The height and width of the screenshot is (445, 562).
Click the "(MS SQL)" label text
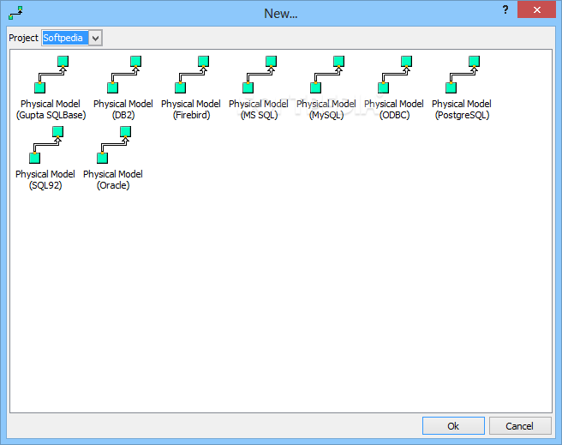click(259, 115)
